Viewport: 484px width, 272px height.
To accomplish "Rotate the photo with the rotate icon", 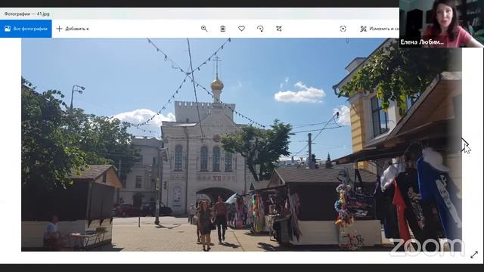I will click(x=260, y=29).
